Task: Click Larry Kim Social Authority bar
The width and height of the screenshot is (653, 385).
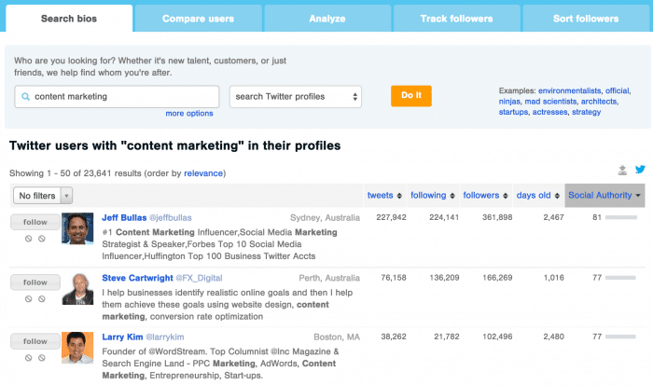Action: (x=620, y=337)
